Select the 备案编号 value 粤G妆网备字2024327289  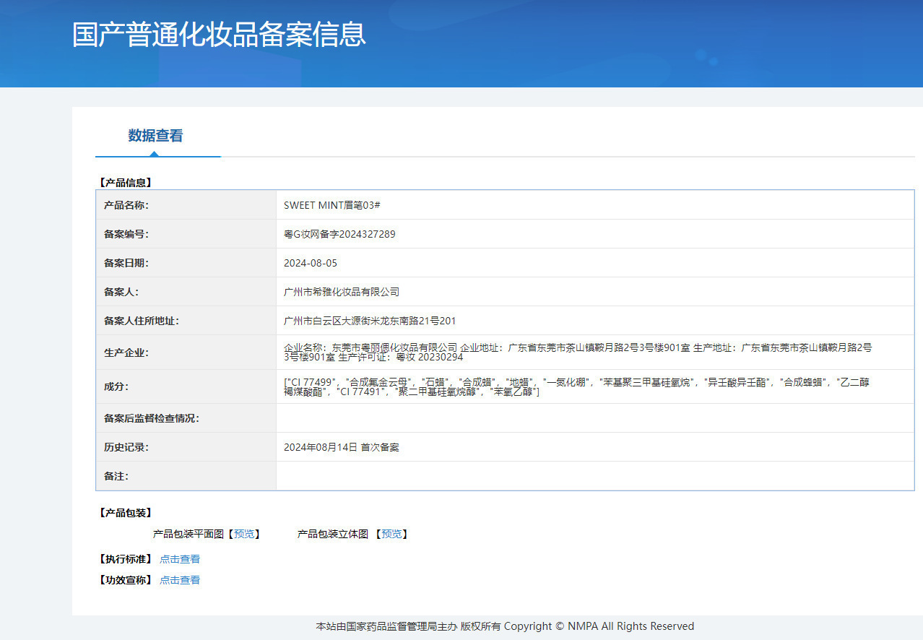(339, 234)
